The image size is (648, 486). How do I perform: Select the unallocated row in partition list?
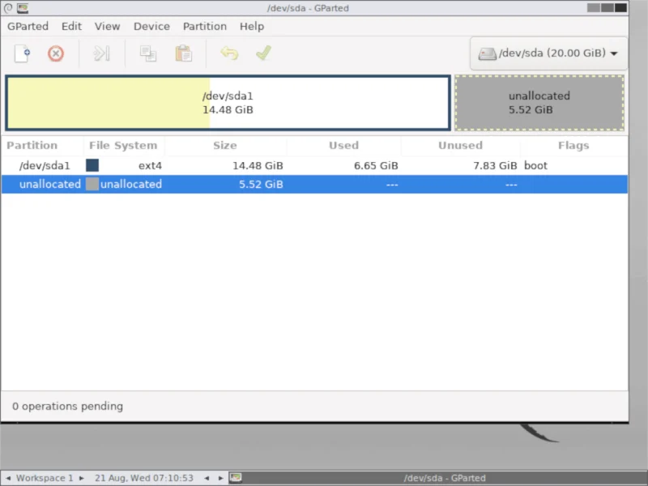point(314,185)
